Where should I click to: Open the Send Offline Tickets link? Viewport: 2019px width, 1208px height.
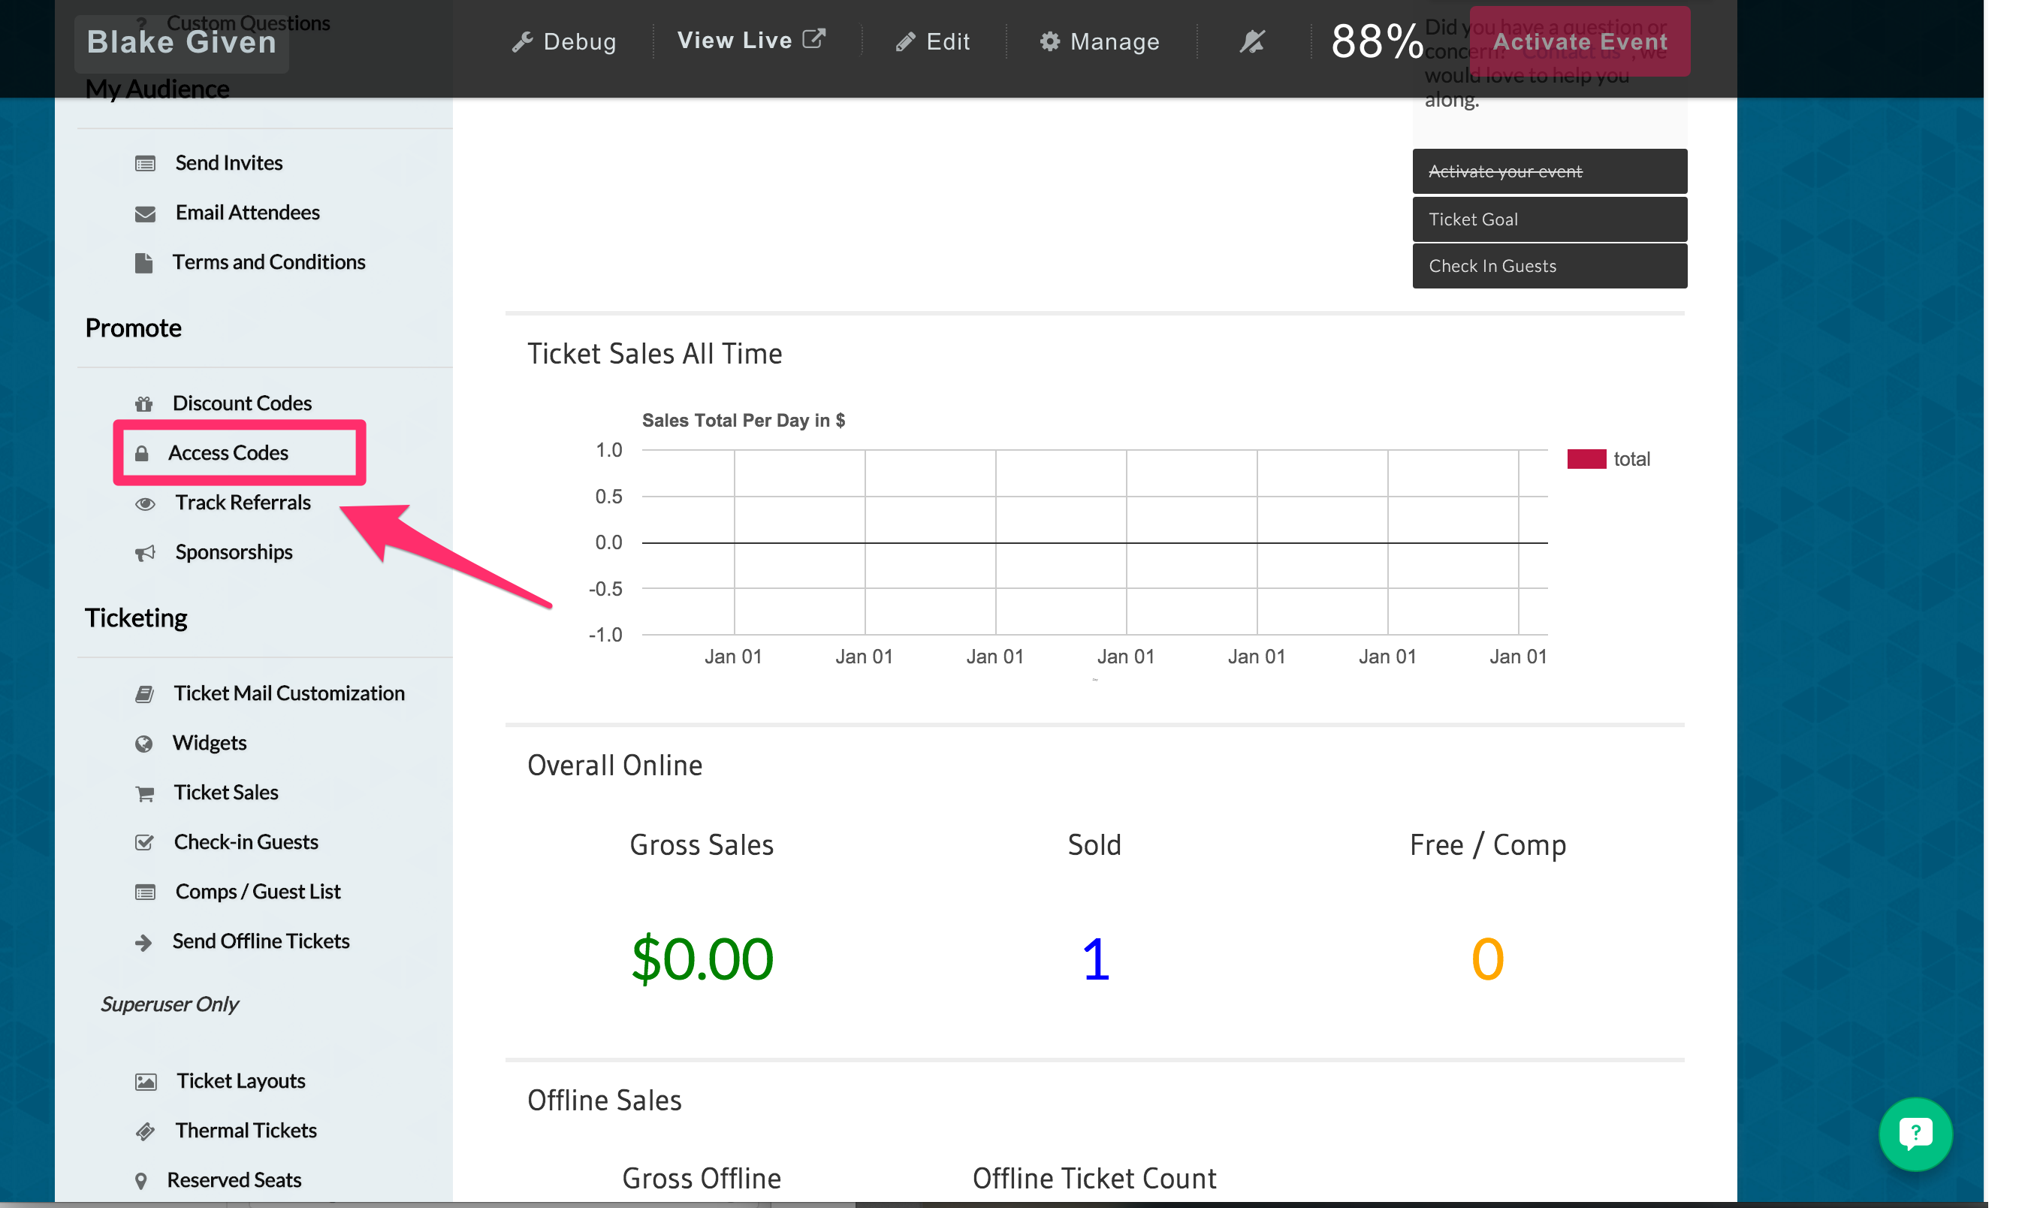click(x=261, y=941)
